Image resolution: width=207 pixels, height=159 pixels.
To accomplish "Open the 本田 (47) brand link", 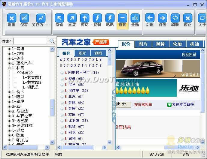I will click(76, 115).
